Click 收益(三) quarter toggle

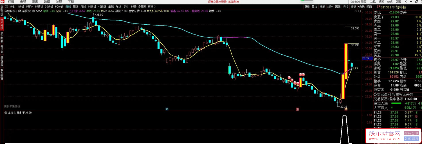coord(379,89)
